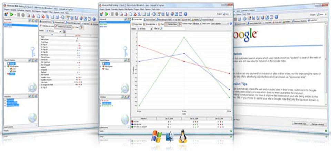Click Open submit page button in right window
Screen dimensions: 331x151
pyautogui.click(x=300, y=123)
